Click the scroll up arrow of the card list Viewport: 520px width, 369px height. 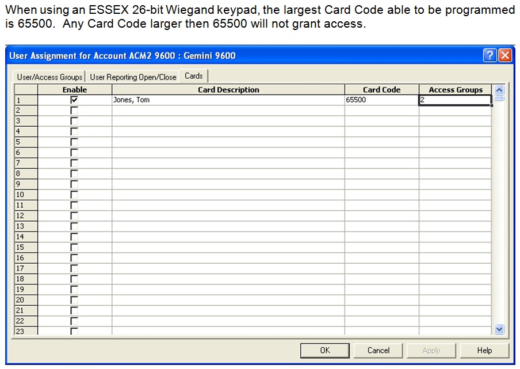[x=499, y=90]
